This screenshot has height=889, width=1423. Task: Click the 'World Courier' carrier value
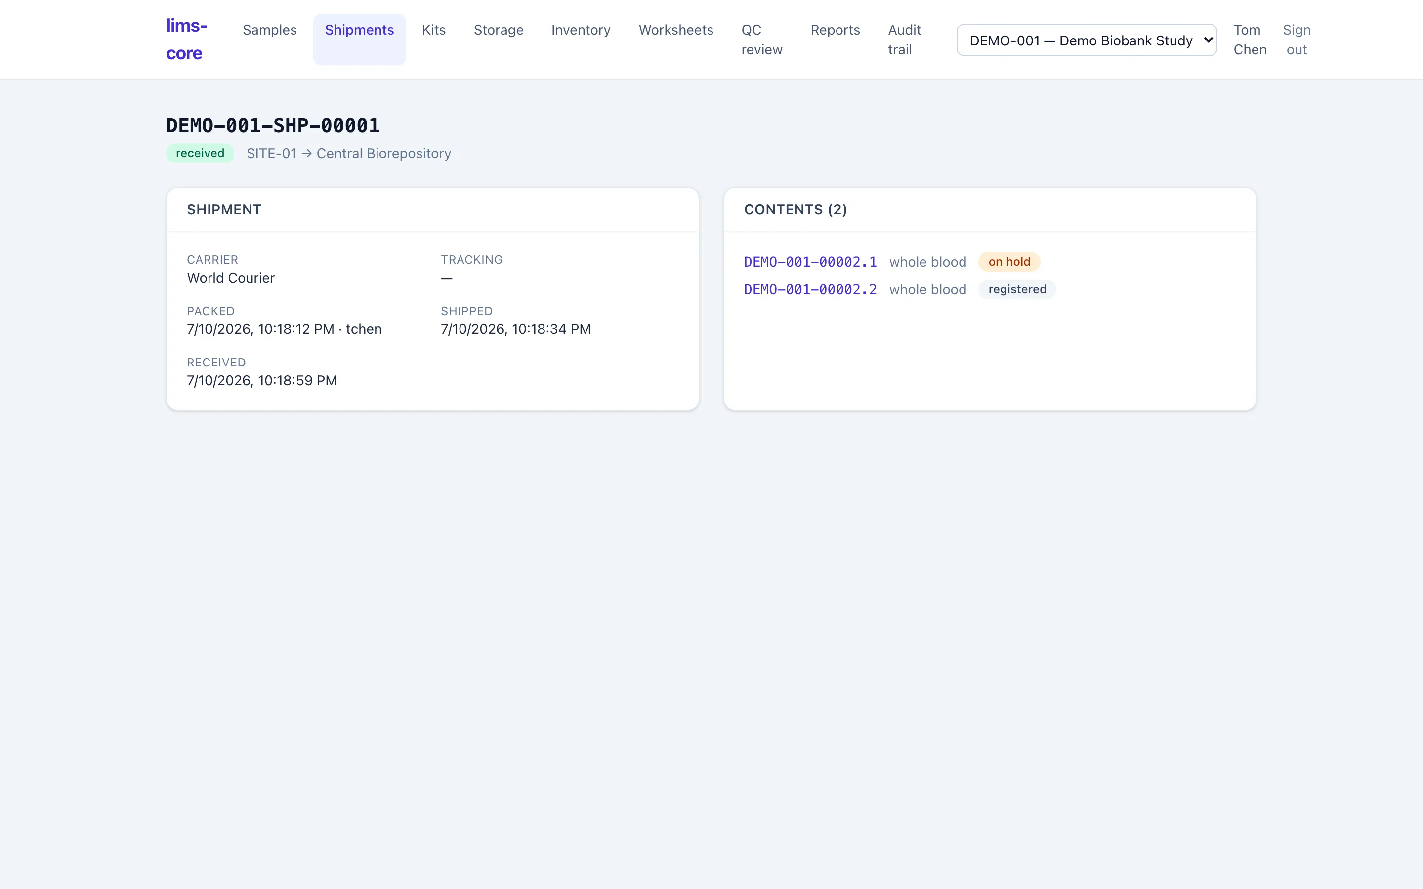coord(231,278)
